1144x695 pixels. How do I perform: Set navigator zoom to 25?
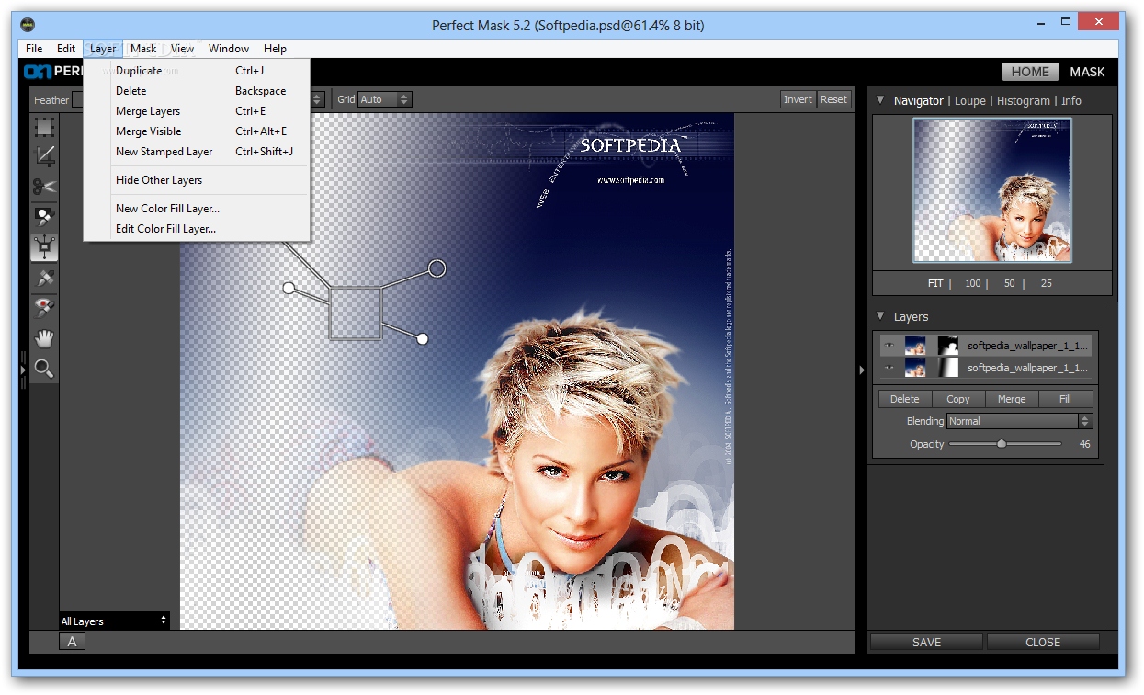tap(1047, 283)
